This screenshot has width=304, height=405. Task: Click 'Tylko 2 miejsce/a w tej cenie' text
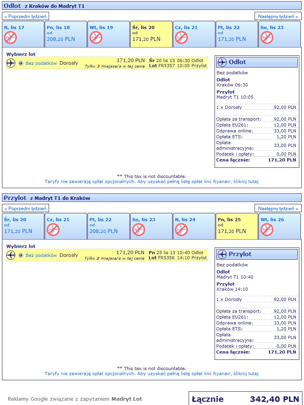(114, 258)
